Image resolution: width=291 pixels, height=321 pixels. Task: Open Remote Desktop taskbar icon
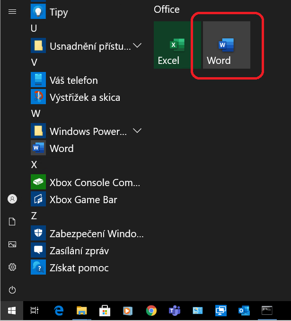[221, 311]
